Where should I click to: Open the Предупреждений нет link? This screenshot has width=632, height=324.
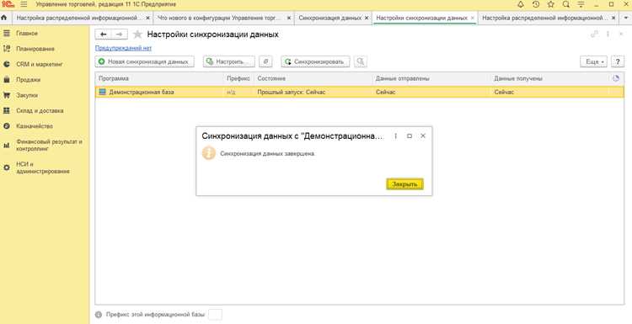[123, 48]
